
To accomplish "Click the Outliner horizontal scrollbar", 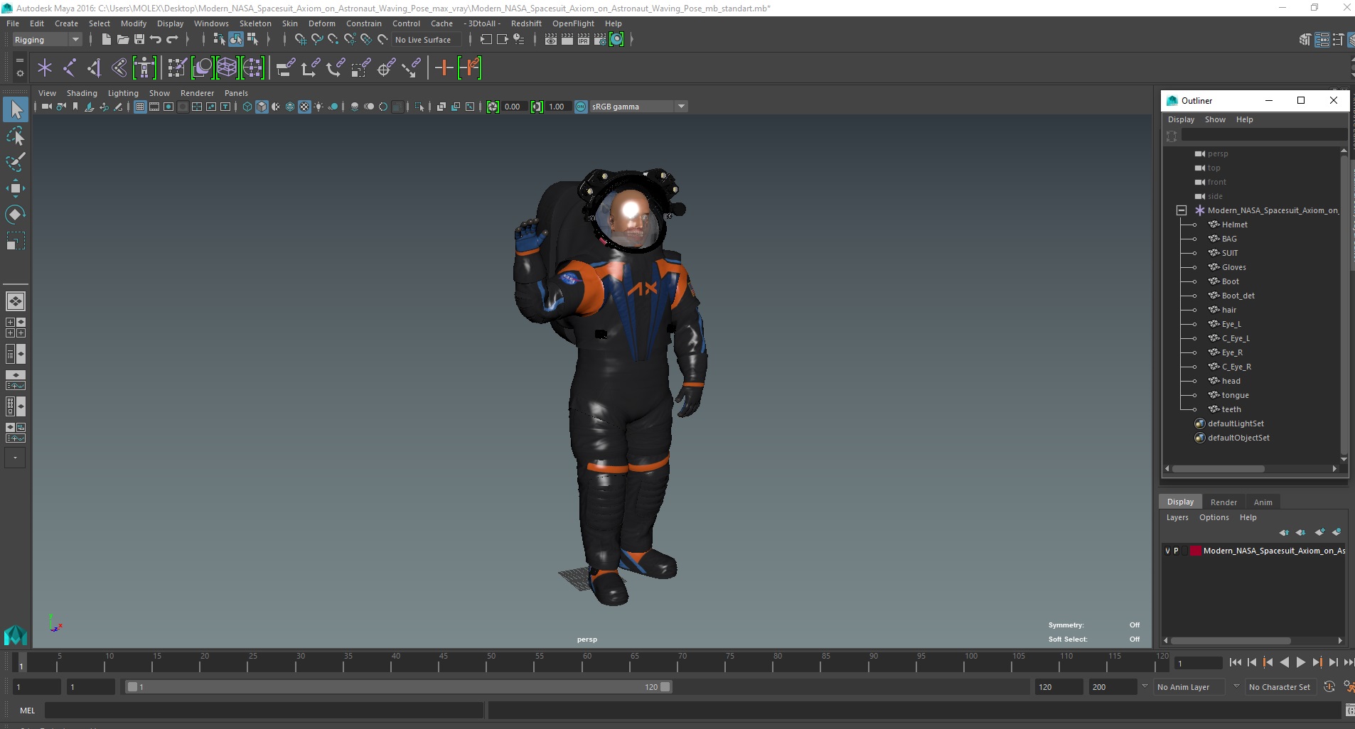I will click(1219, 469).
